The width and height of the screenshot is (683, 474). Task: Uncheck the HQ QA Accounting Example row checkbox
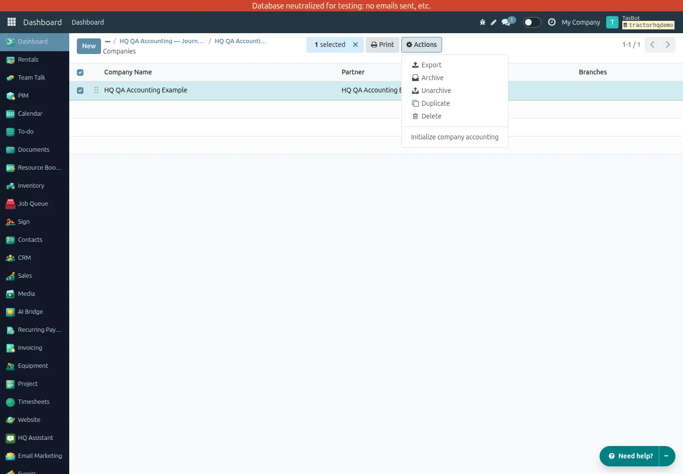tap(80, 91)
